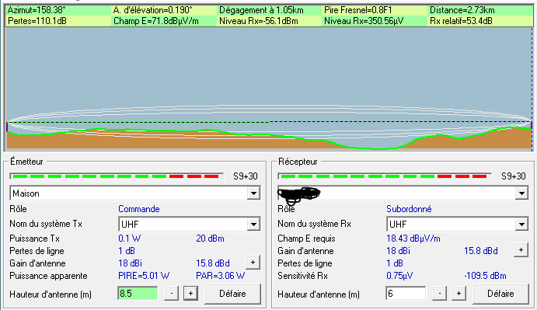Increase receiver antenna height with plus button

pos(459,294)
